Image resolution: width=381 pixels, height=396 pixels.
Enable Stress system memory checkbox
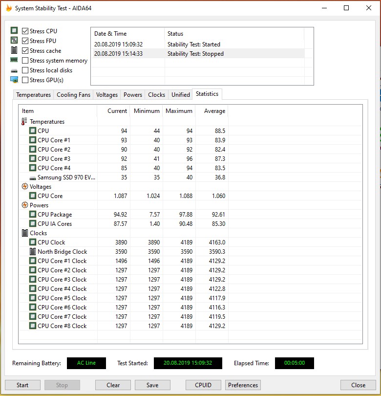coord(25,61)
